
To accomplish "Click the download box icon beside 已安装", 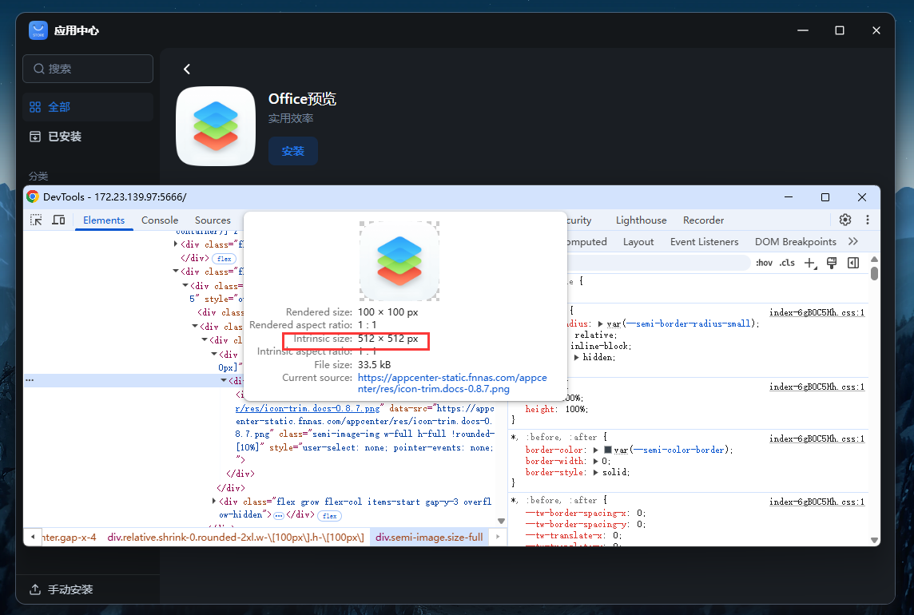I will click(35, 137).
